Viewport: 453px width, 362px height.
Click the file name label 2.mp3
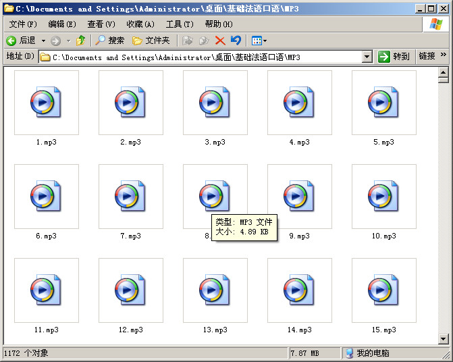pyautogui.click(x=130, y=142)
